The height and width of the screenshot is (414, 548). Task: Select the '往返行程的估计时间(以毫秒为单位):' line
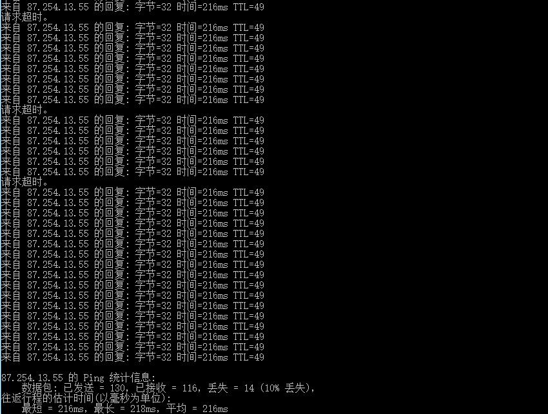86,399
